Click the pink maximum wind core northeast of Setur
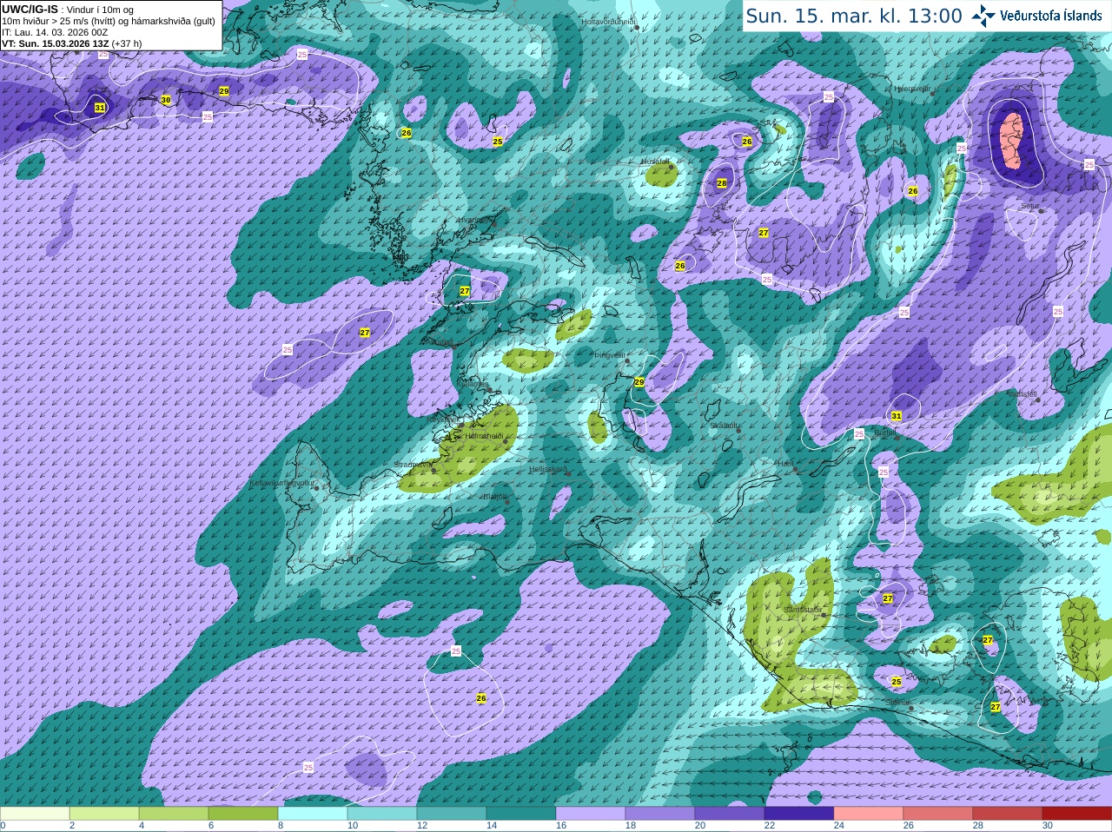This screenshot has width=1112, height=832. (1009, 139)
